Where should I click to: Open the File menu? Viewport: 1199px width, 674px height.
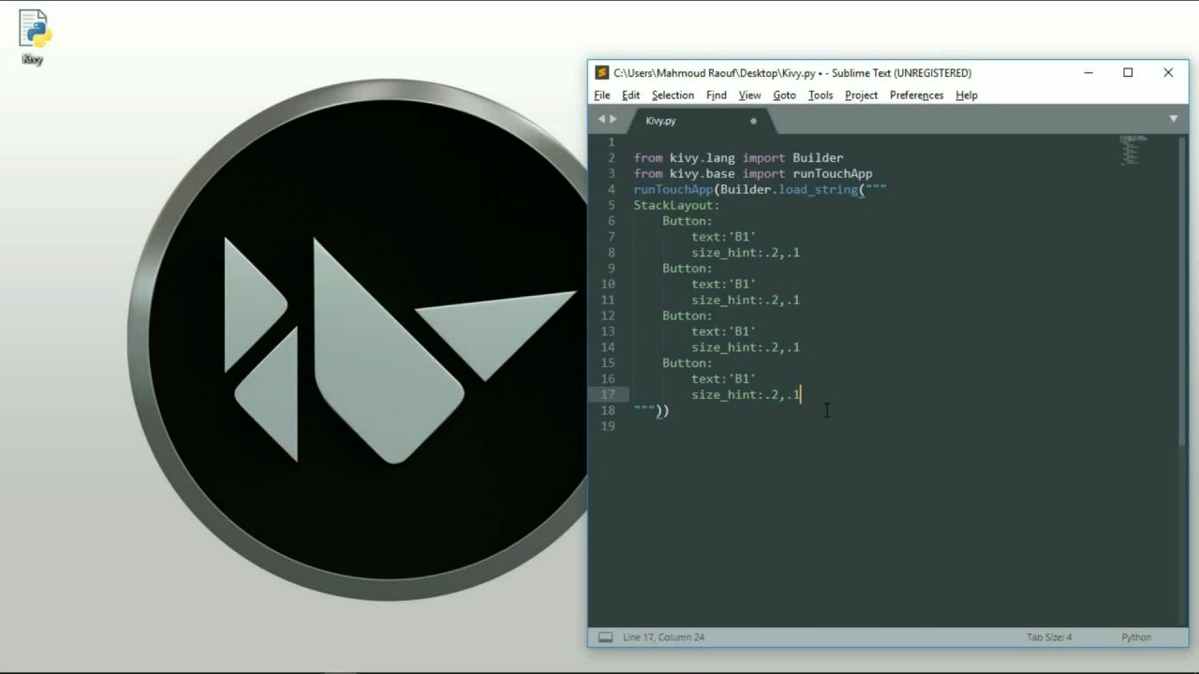(x=601, y=95)
